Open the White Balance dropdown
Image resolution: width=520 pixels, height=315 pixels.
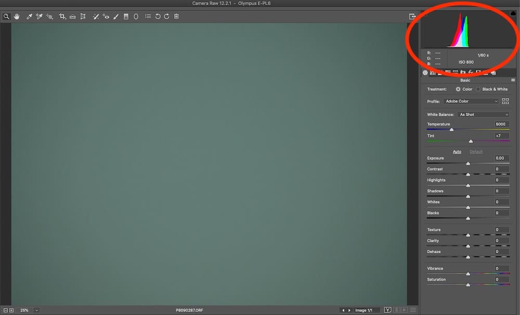(483, 114)
